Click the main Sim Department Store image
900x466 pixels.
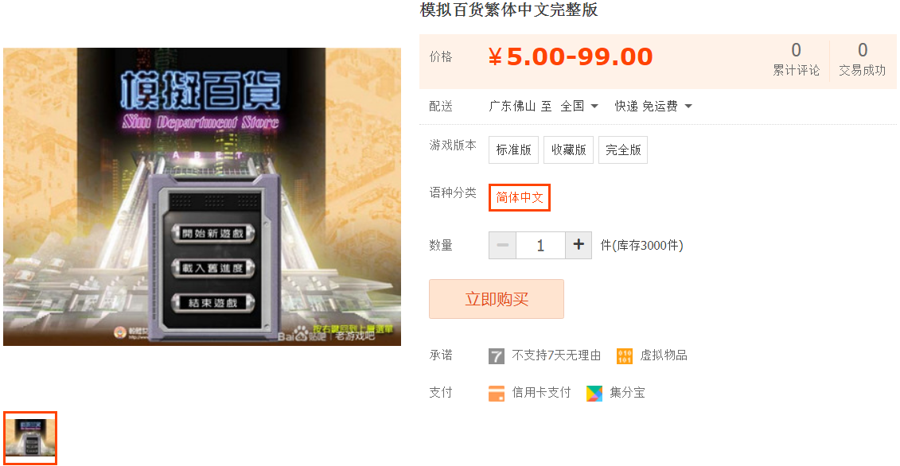(x=202, y=197)
